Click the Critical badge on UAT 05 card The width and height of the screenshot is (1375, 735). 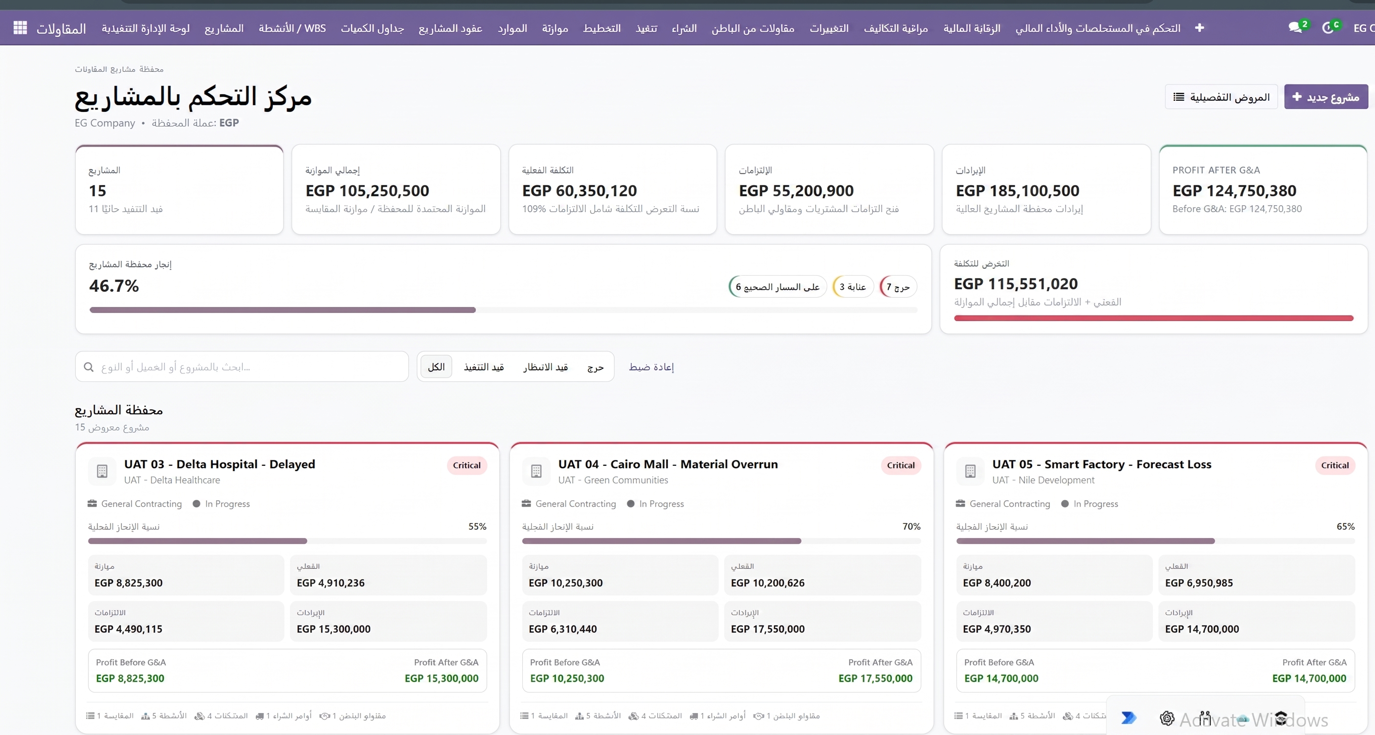(x=1334, y=465)
